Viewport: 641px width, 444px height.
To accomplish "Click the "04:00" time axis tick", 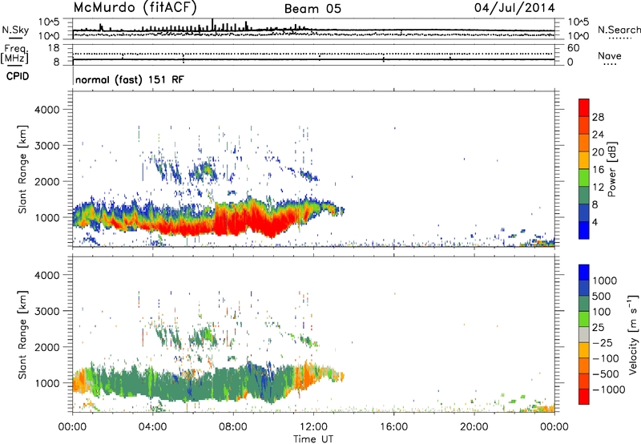I will coord(152,427).
